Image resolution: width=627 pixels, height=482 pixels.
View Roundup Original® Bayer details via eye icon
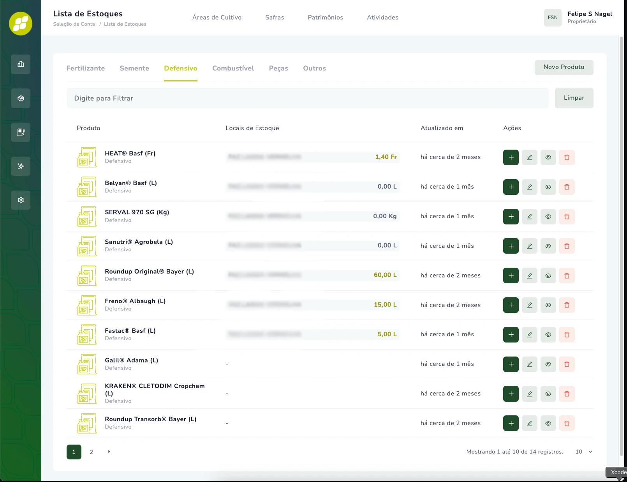point(548,276)
